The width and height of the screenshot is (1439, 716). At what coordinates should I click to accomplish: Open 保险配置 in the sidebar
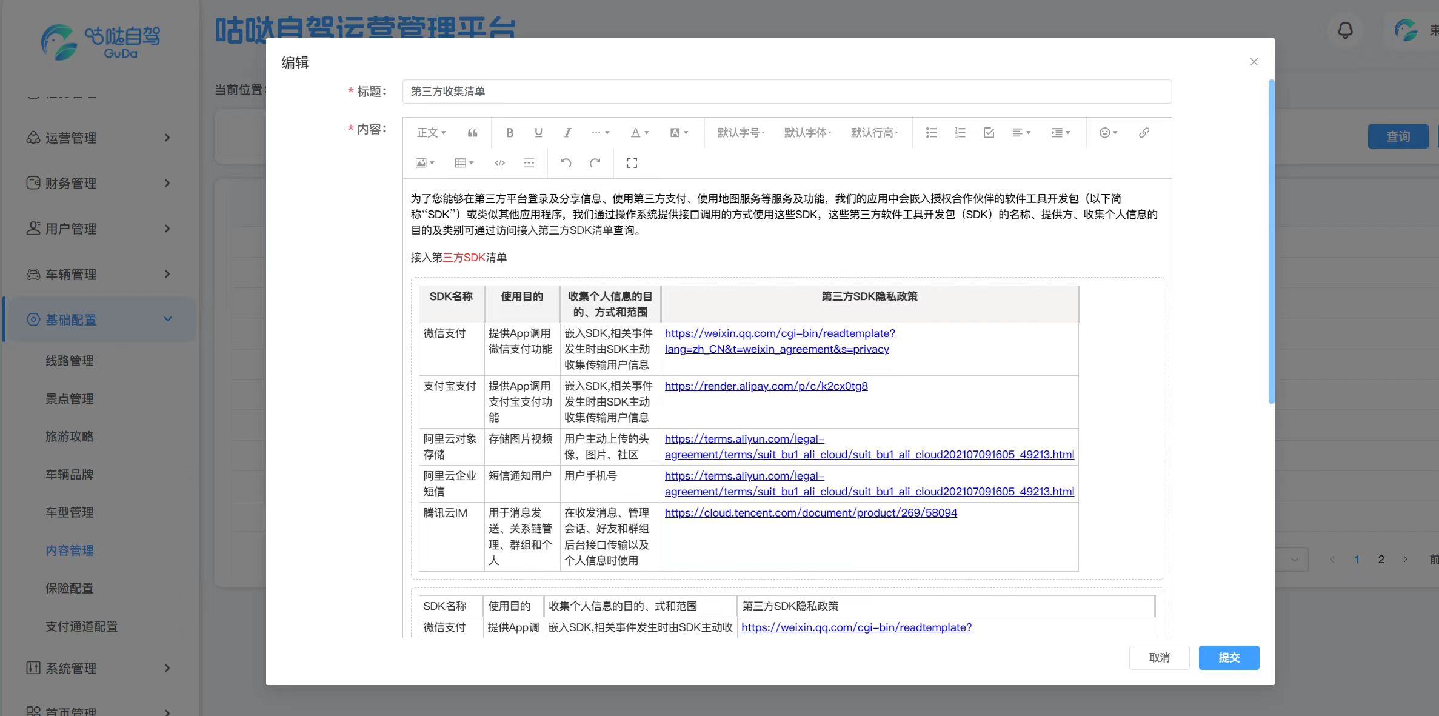(70, 588)
